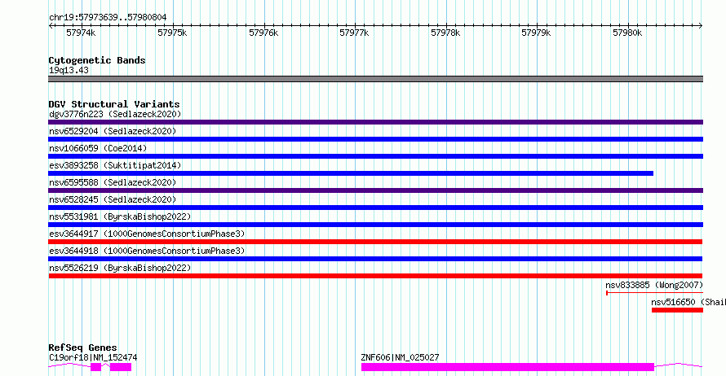Click the ruler's right arrowhead

701,26
